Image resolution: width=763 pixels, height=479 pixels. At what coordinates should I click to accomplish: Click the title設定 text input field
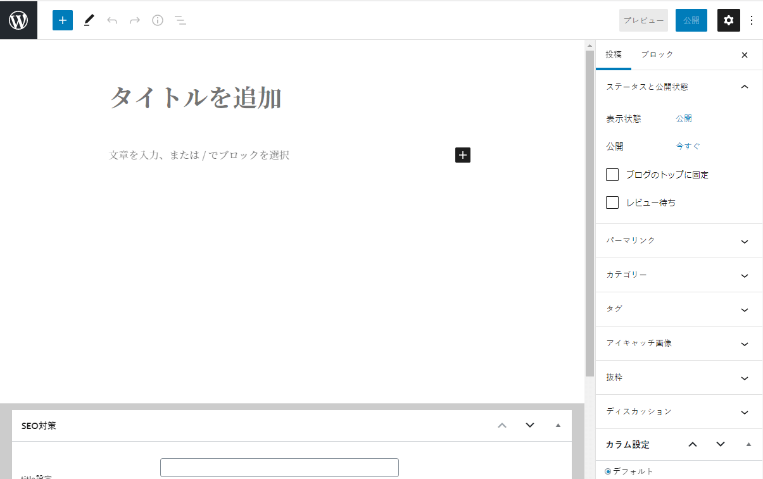[x=279, y=467]
